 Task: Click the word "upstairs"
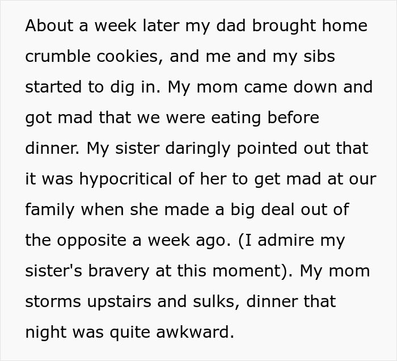[118, 301]
